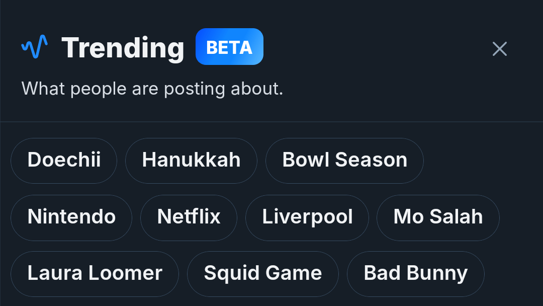
Task: Pick the Nintendo pill in the second row
Action: (71, 217)
